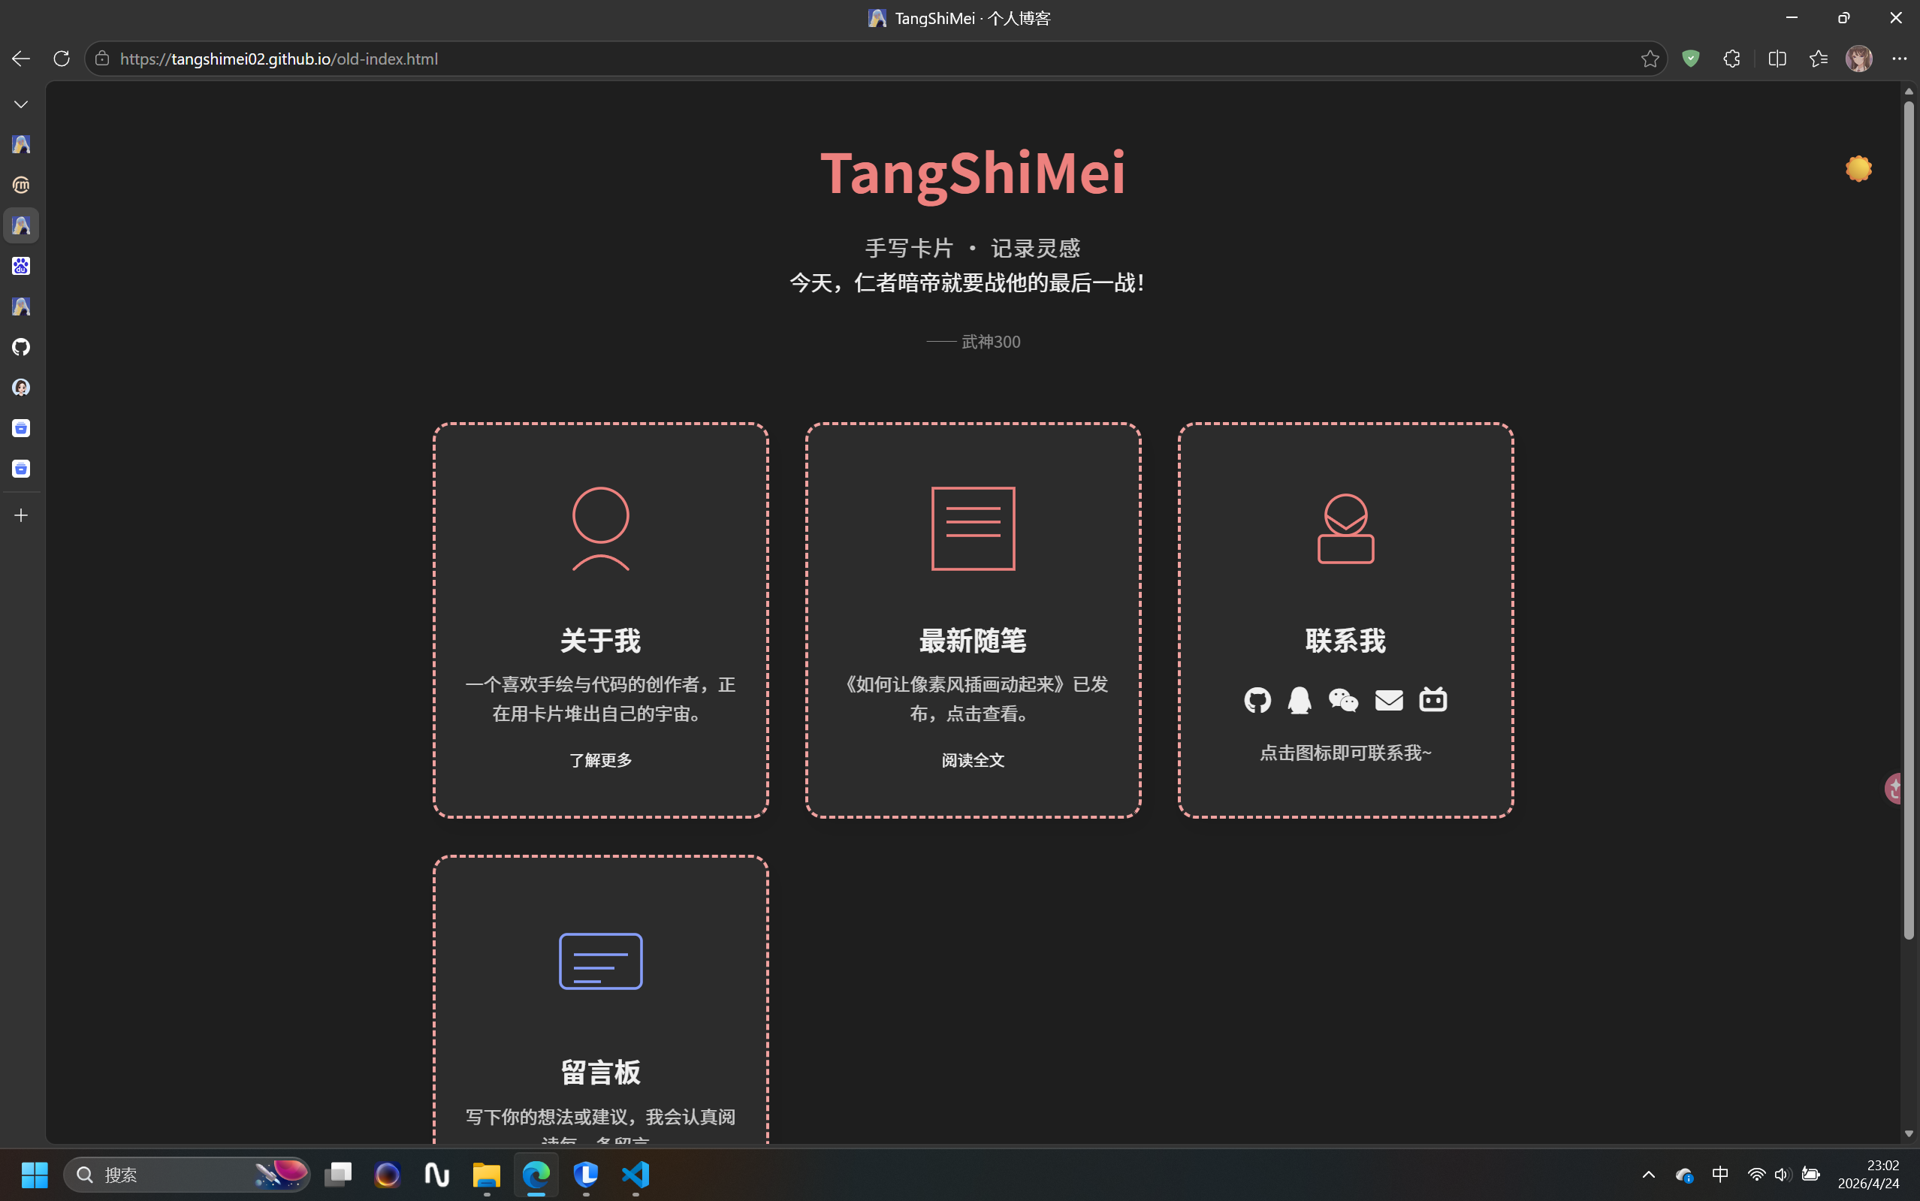Open the Bilibili contact icon
1920x1201 pixels.
(1433, 700)
